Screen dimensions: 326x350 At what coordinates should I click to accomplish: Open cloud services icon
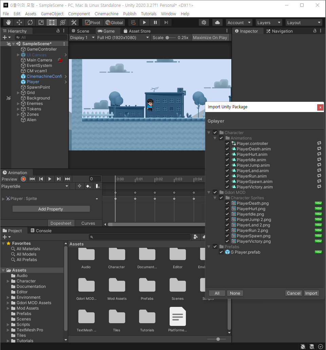pos(217,22)
